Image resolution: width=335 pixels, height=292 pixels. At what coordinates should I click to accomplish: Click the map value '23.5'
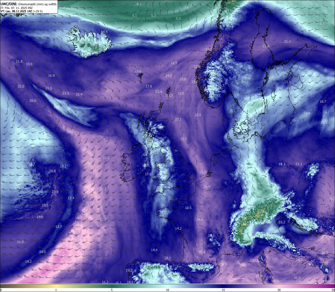(x=174, y=63)
